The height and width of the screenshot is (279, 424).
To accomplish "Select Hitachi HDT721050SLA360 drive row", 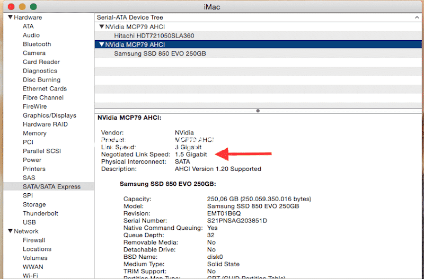I will [x=258, y=35].
